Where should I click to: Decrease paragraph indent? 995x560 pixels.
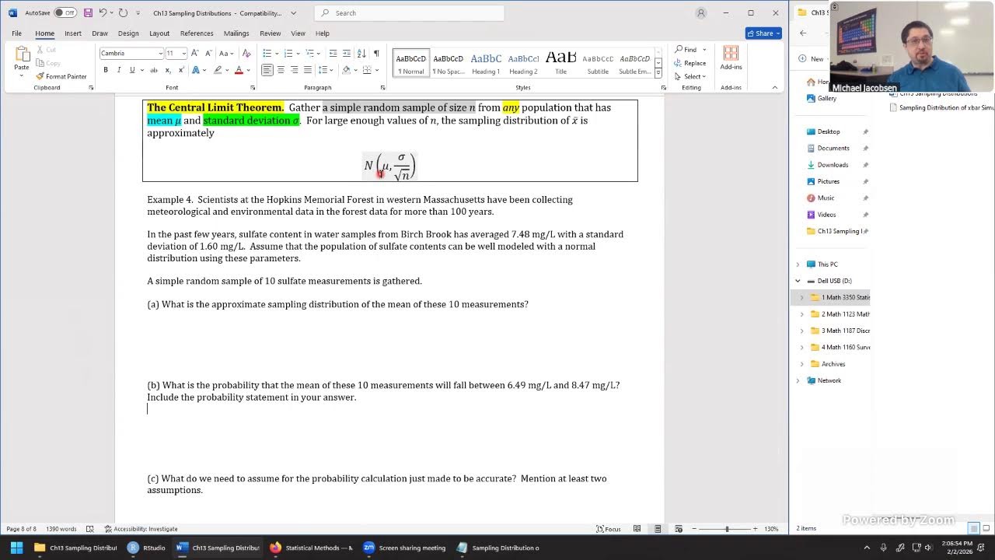pyautogui.click(x=333, y=53)
